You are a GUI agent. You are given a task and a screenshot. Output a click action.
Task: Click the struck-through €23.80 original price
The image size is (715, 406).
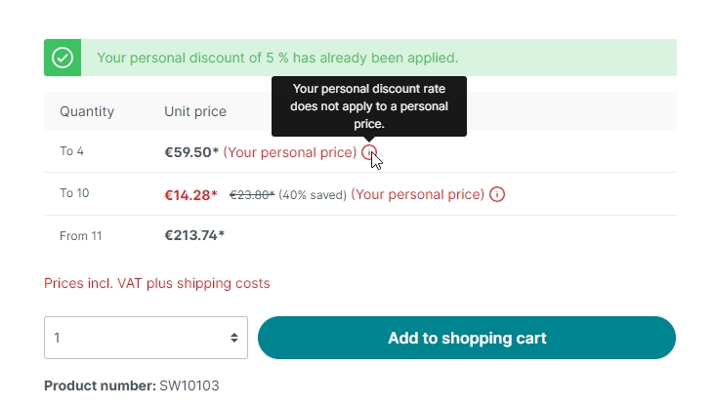pyautogui.click(x=252, y=194)
